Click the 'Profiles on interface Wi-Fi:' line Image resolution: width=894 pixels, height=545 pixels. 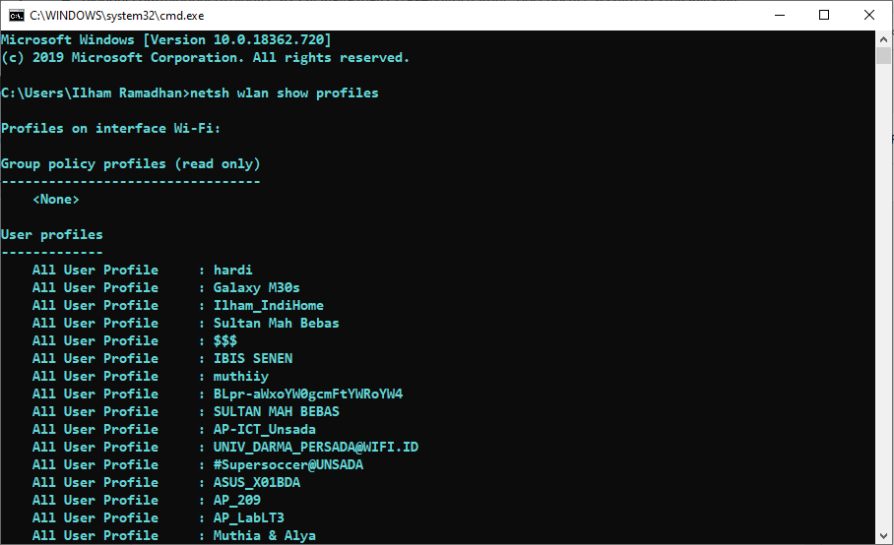[x=110, y=128]
